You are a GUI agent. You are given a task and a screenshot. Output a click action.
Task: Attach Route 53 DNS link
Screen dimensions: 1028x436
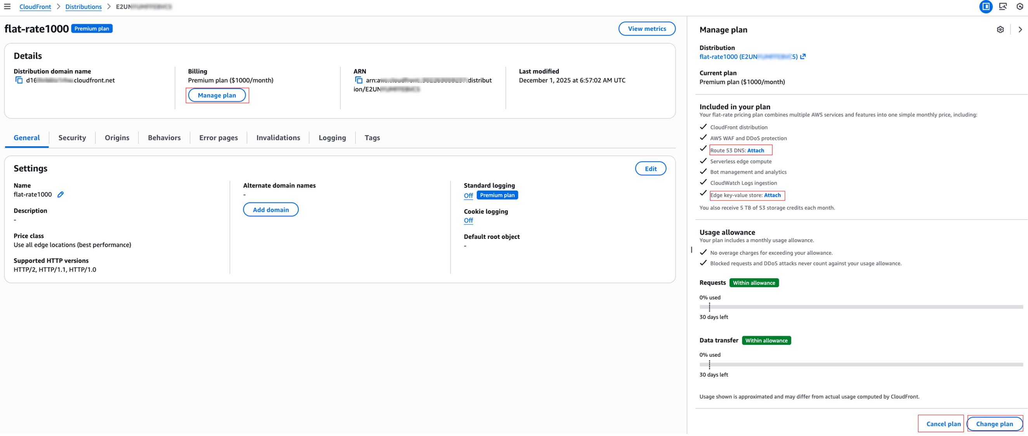(755, 151)
